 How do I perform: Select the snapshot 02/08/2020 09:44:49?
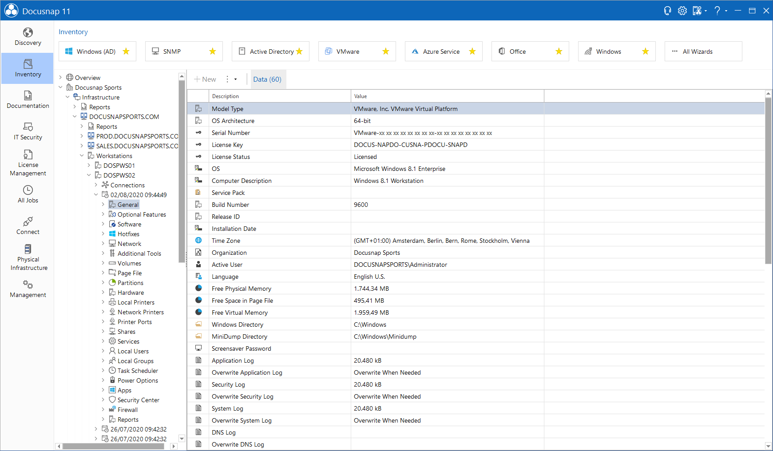[139, 195]
